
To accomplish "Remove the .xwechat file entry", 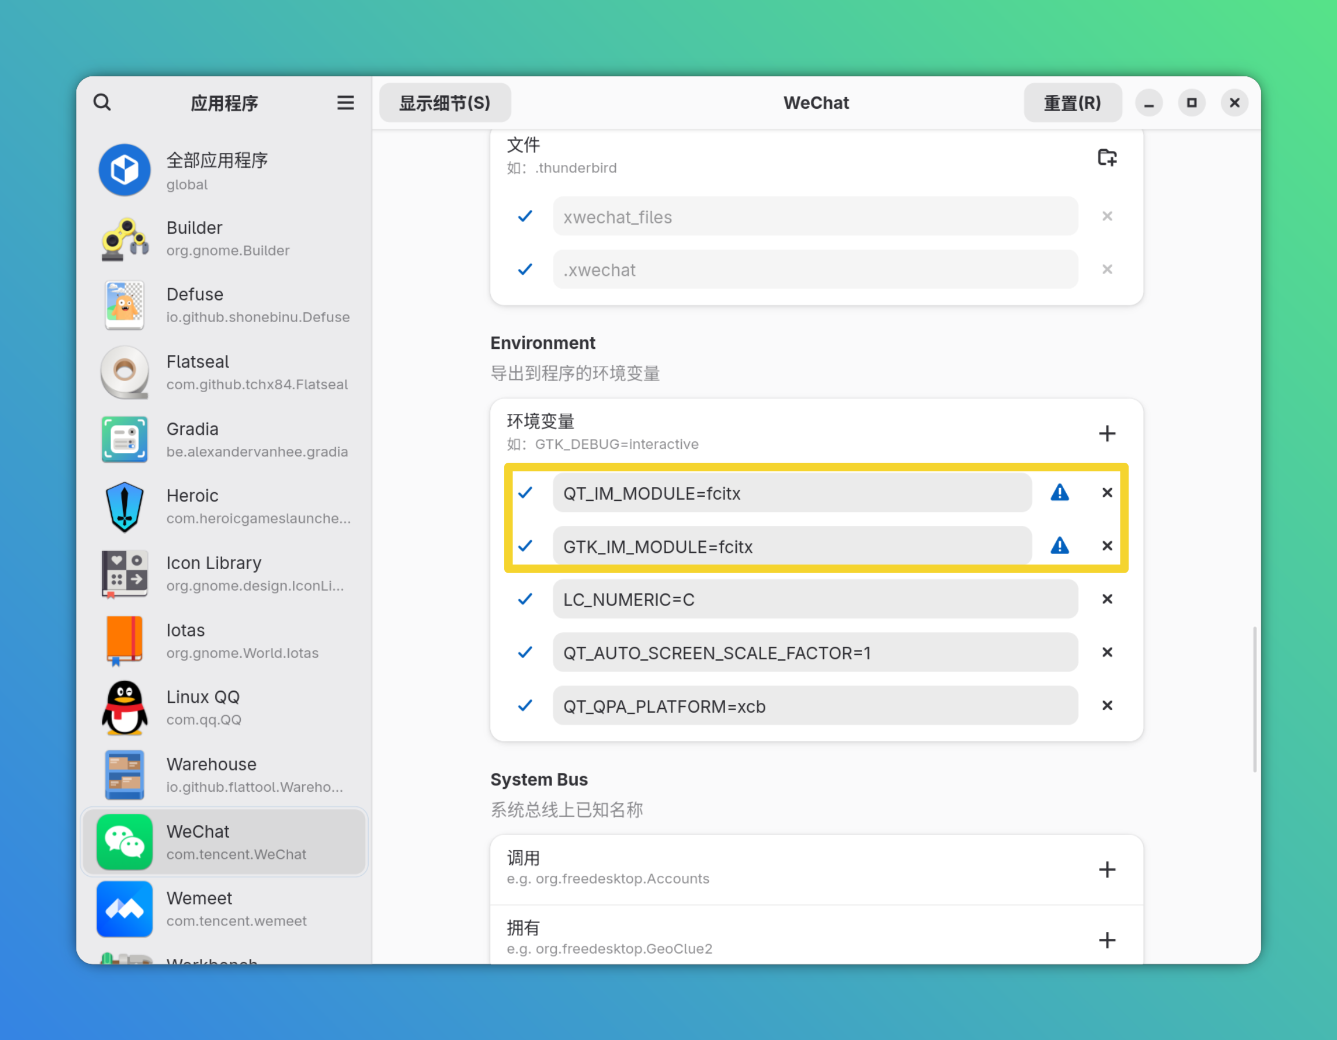I will click(1107, 269).
